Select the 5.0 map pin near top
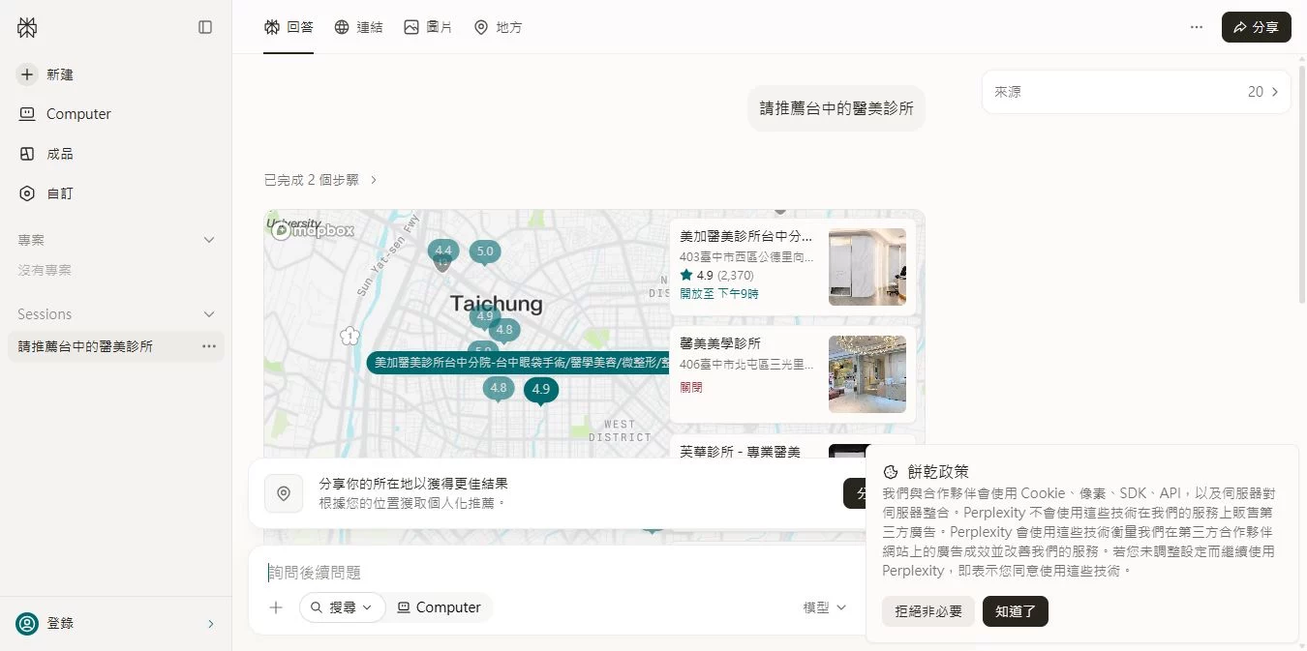The image size is (1307, 651). pos(485,252)
